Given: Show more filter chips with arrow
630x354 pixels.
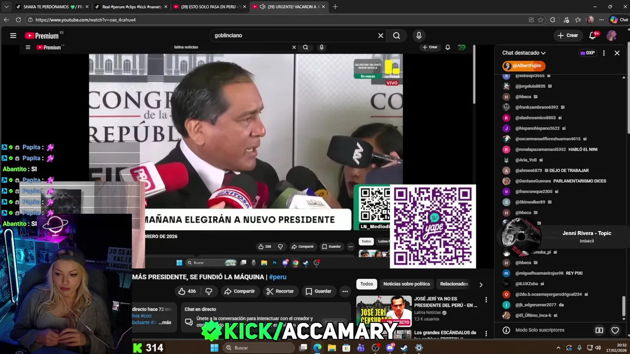Looking at the screenshot, I should 481,284.
